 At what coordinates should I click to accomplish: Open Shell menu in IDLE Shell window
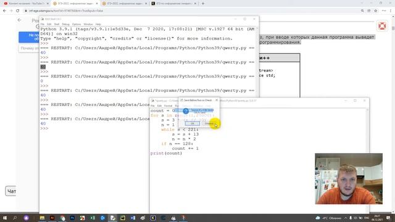click(x=57, y=24)
